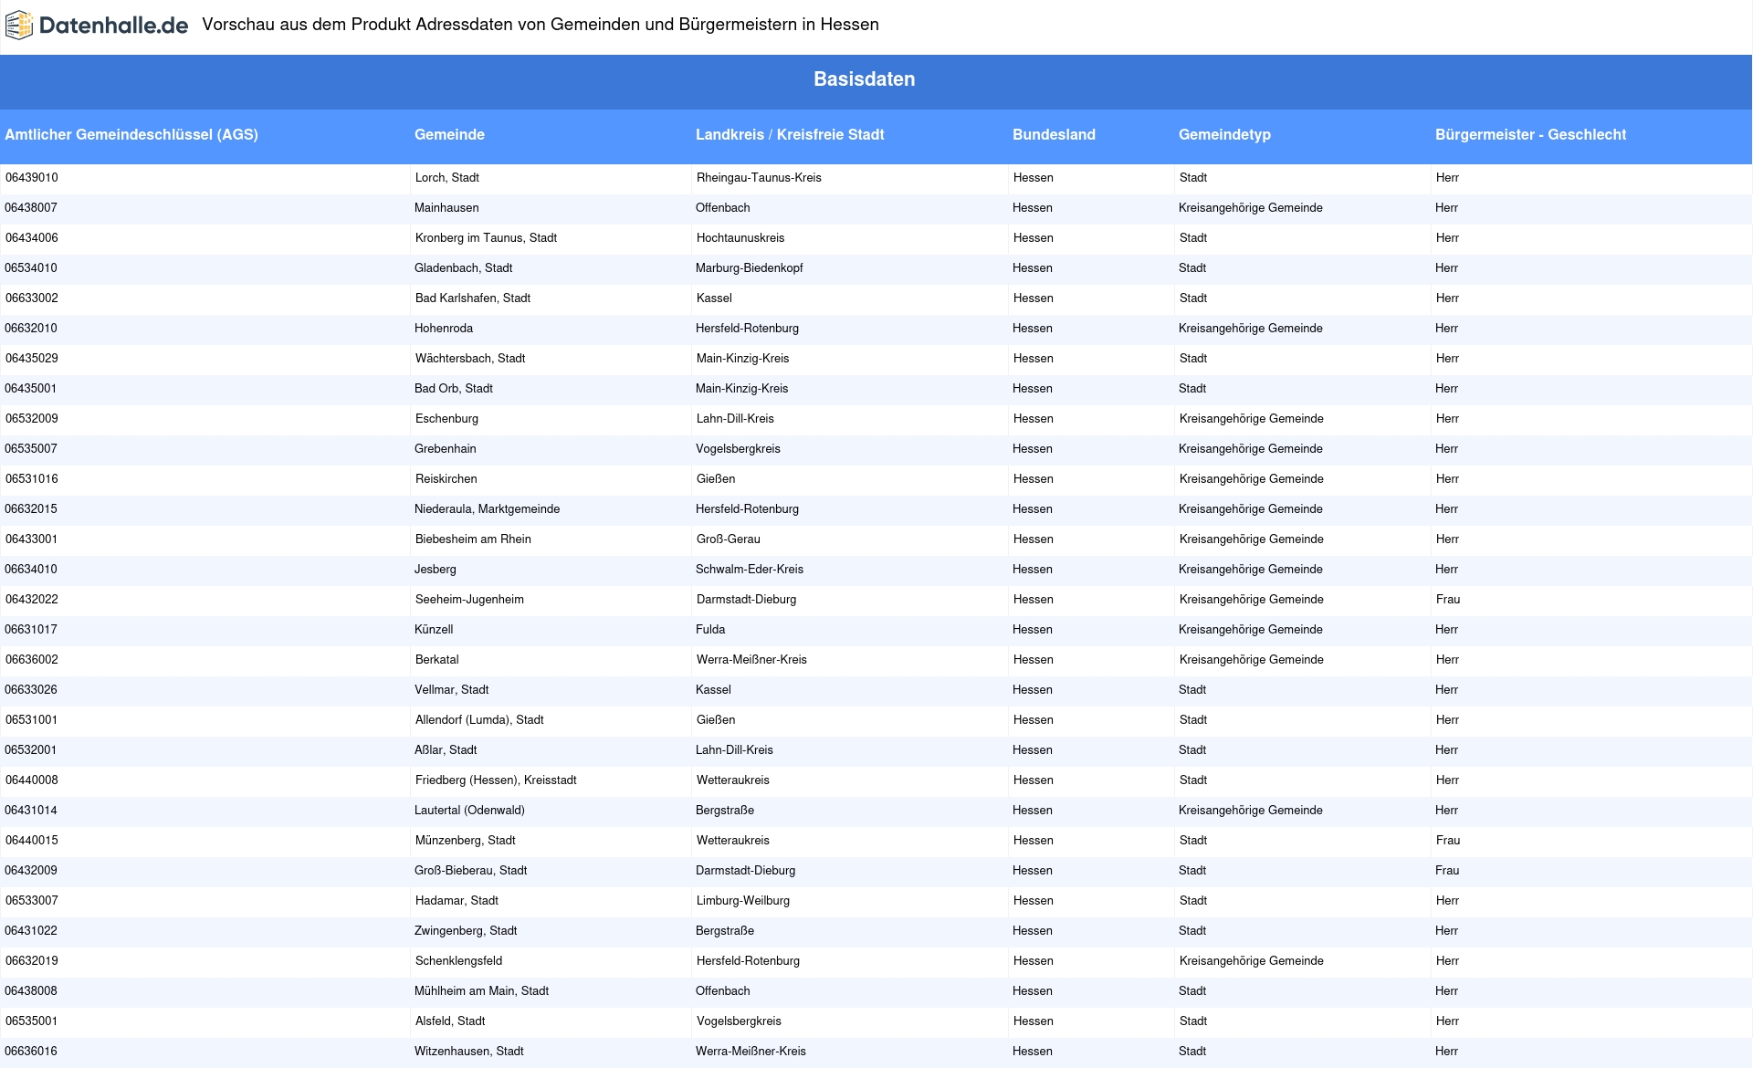This screenshot has height=1068, width=1753.
Task: Select Aßlar, Stadt
Action: [446, 750]
